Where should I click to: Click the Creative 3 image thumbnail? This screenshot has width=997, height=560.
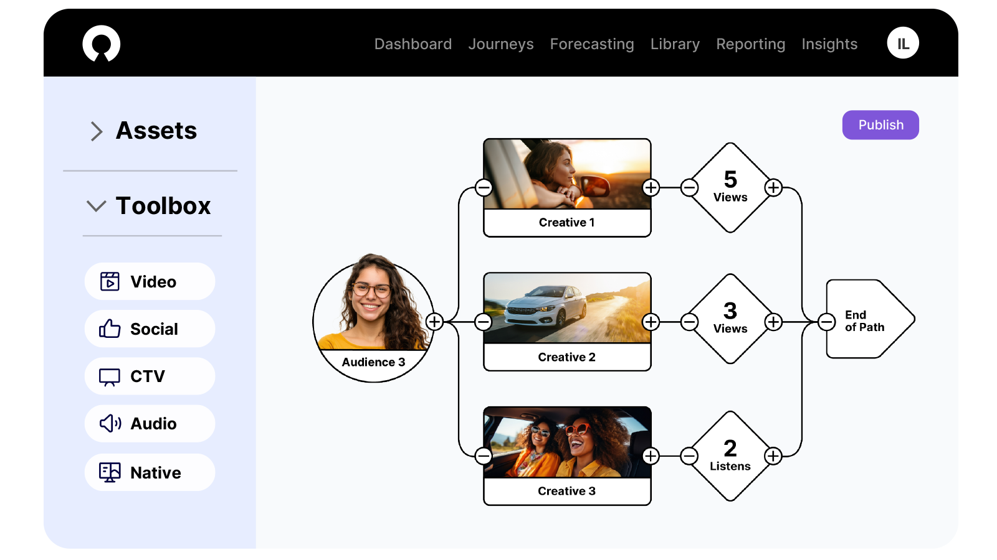(567, 442)
